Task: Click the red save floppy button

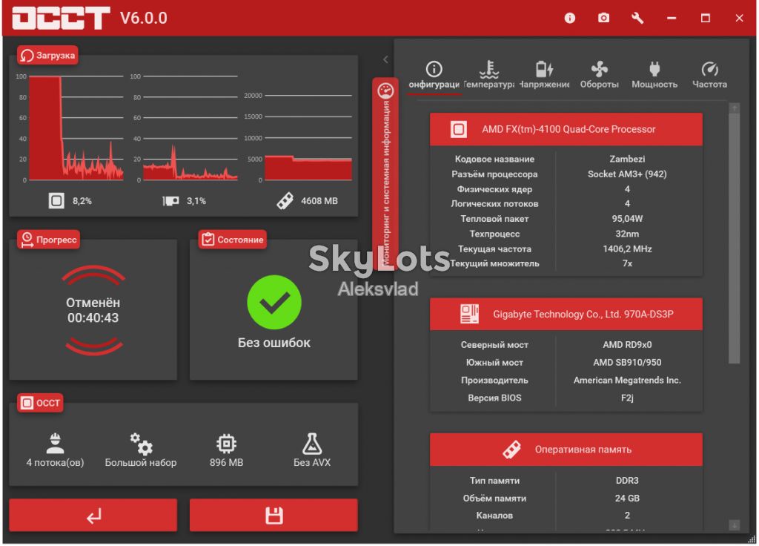Action: 274,516
